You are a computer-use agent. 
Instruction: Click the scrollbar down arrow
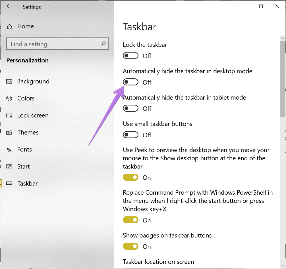pos(283,266)
